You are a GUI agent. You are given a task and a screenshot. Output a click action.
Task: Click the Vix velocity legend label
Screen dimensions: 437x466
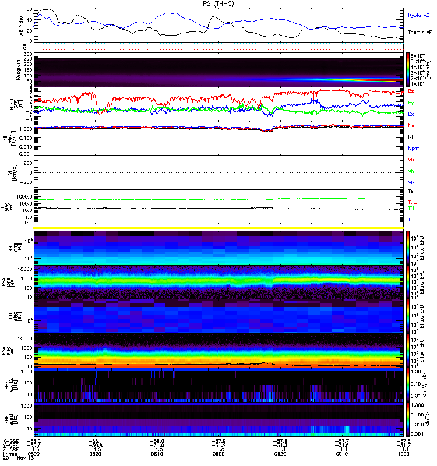pos(411,182)
